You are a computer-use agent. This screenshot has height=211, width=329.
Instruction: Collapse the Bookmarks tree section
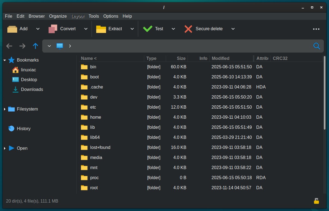[x=5, y=60]
